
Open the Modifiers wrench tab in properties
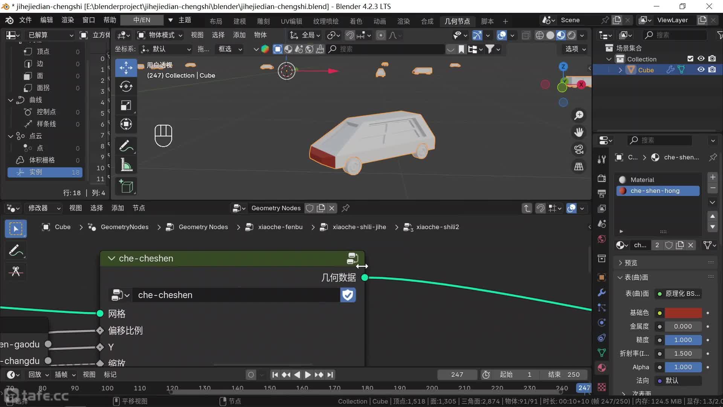coord(602,292)
